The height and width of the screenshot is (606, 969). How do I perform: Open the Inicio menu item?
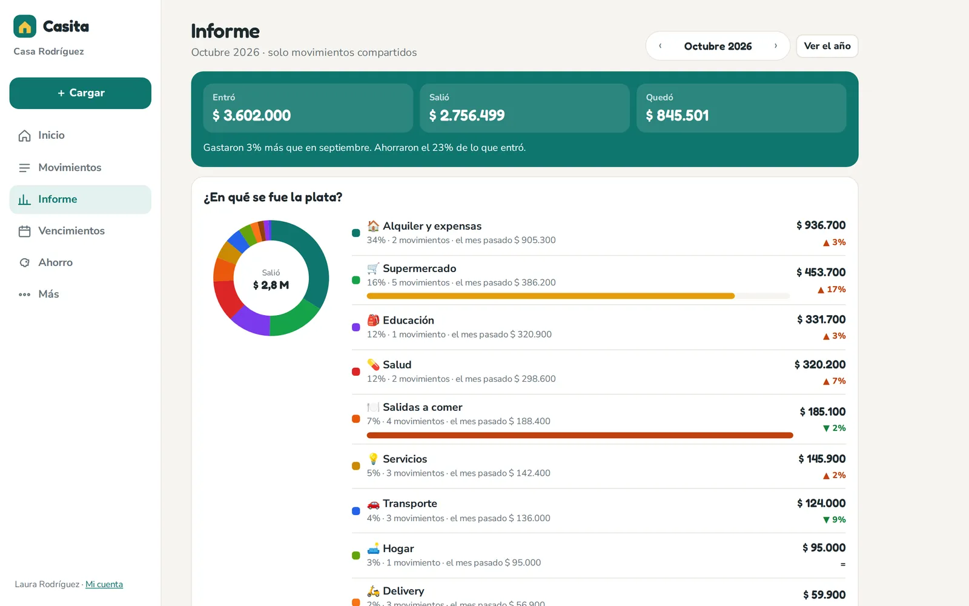[81, 136]
